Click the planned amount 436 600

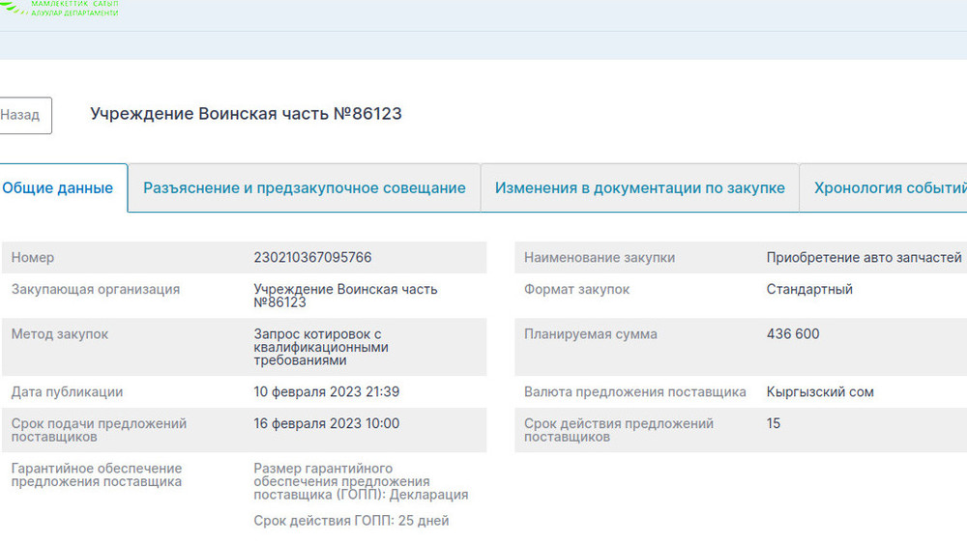(x=792, y=334)
